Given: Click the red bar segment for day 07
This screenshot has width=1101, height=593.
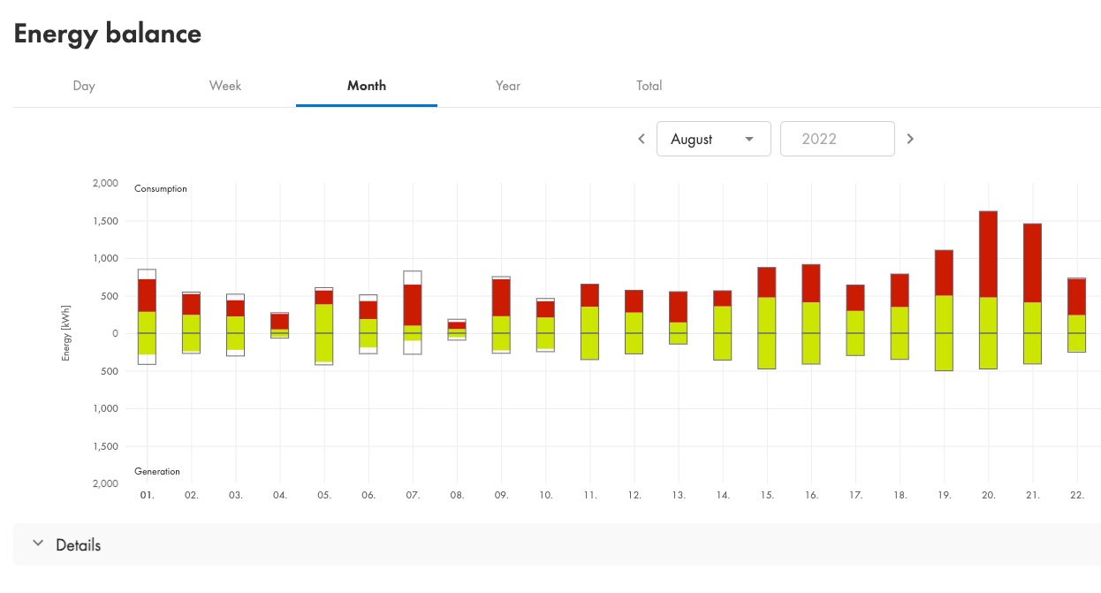Looking at the screenshot, I should [x=413, y=305].
